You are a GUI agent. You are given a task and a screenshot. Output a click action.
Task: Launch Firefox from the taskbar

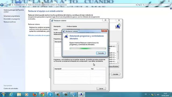click(x=35, y=95)
